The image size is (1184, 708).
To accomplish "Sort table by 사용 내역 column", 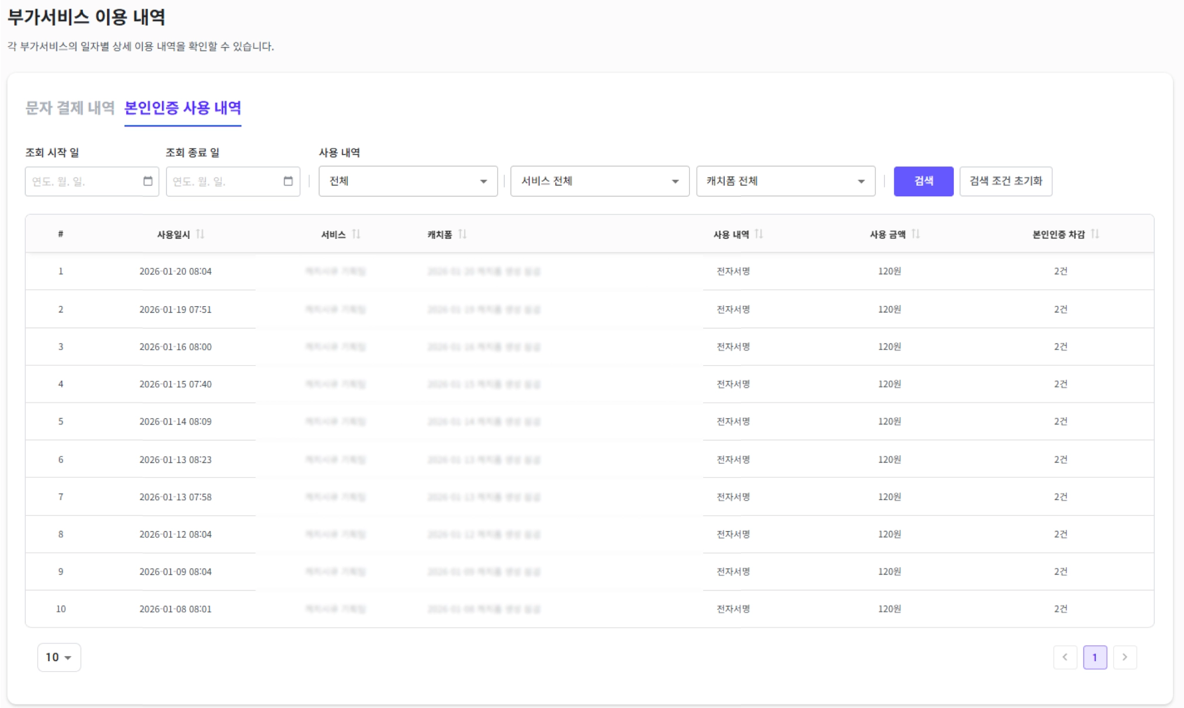I will 759,234.
